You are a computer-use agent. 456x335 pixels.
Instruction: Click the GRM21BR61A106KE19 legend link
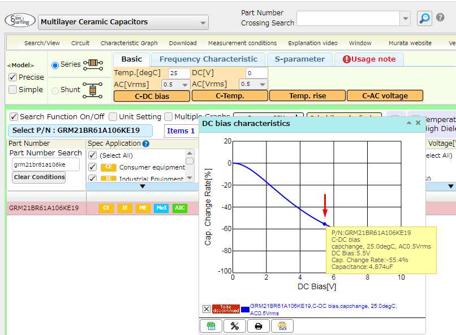pyautogui.click(x=324, y=310)
